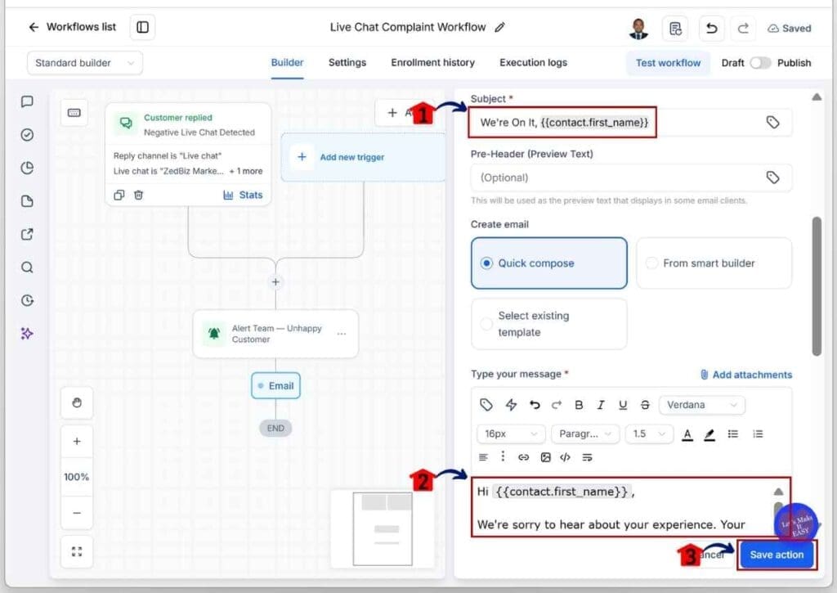This screenshot has height=593, width=837.
Task: Open Standard builder dropdown
Action: (x=85, y=63)
